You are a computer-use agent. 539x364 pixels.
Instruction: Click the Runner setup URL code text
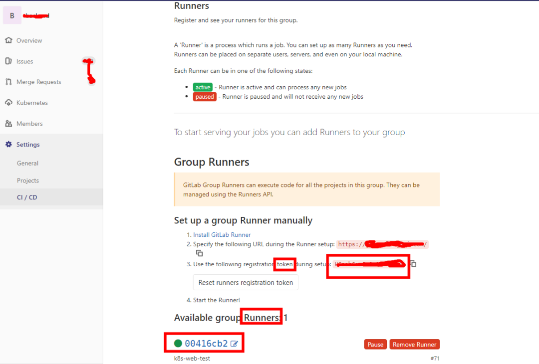pyautogui.click(x=382, y=244)
